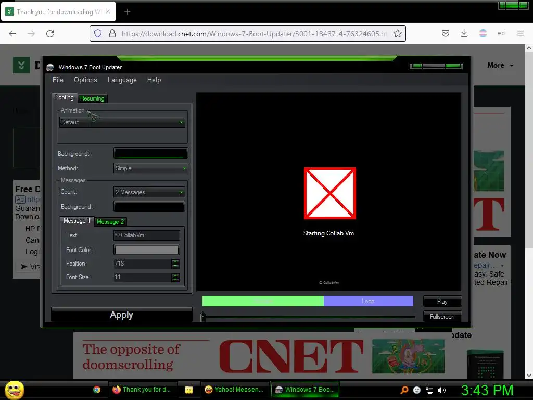The width and height of the screenshot is (533, 400).
Task: Click the Play button
Action: [442, 302]
